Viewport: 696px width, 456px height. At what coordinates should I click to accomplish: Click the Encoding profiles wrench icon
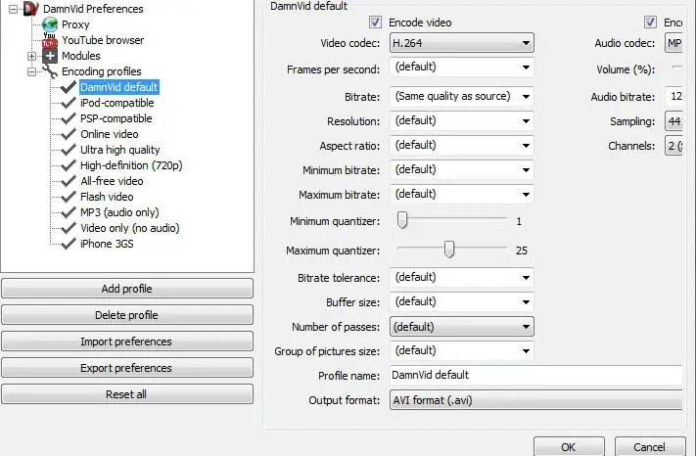click(x=52, y=71)
